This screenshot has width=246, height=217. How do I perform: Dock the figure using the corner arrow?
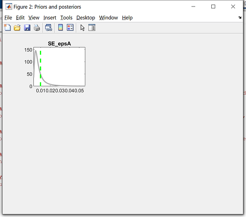pos(240,17)
